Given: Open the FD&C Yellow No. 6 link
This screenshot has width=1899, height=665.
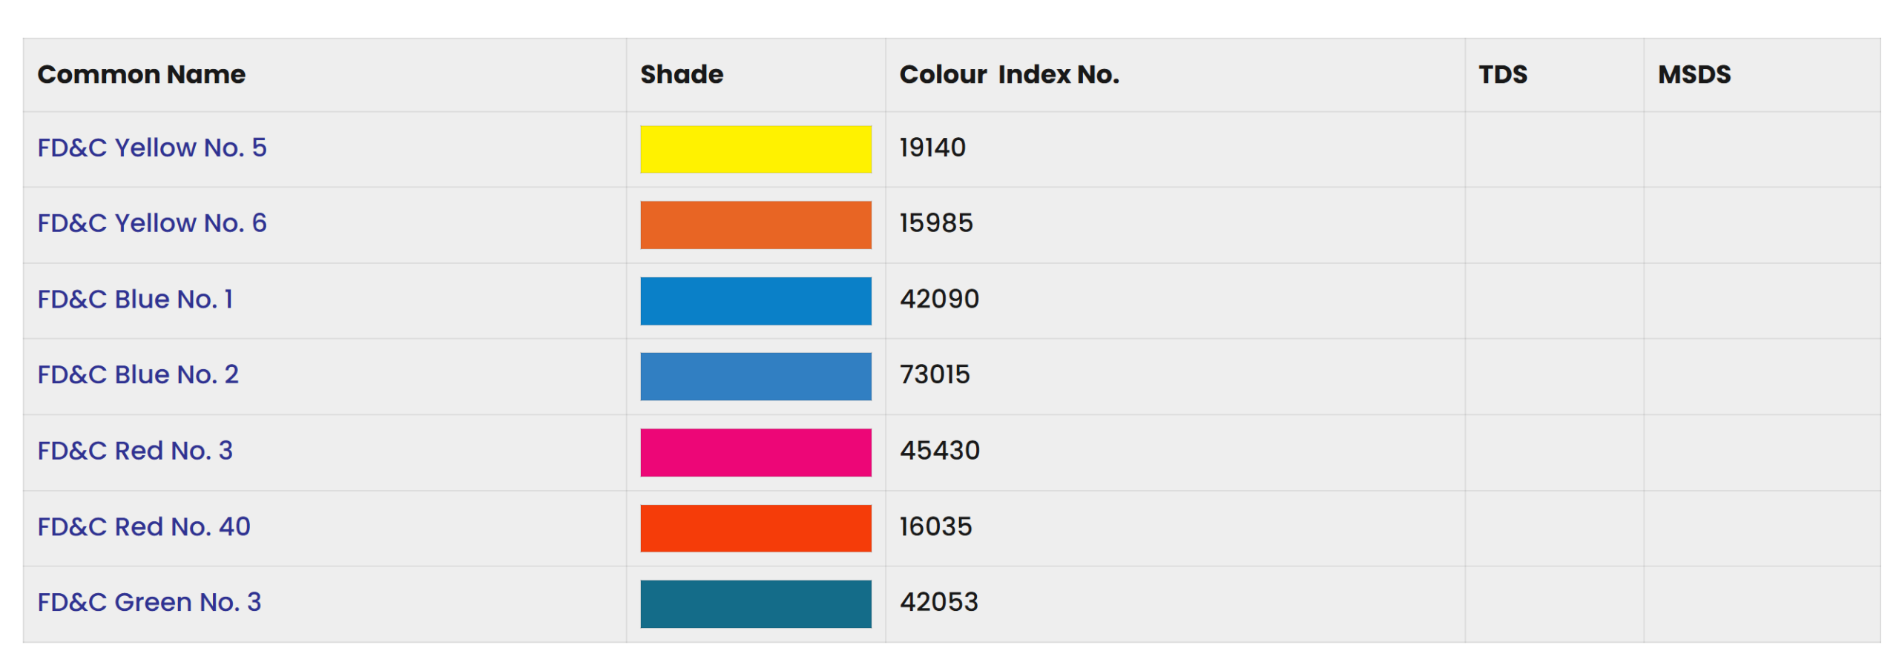Looking at the screenshot, I should tap(151, 223).
